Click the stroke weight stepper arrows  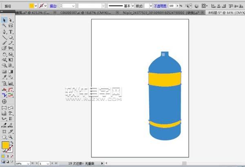pos(61,6)
